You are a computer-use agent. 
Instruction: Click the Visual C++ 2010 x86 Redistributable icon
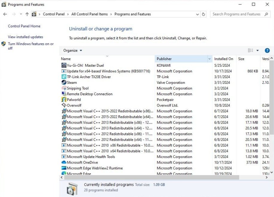coord(64,145)
